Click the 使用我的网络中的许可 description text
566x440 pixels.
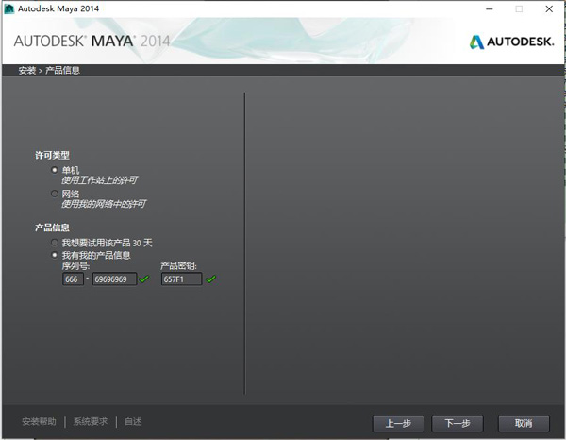[104, 204]
